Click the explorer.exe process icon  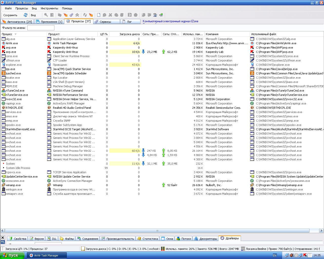point(4,65)
